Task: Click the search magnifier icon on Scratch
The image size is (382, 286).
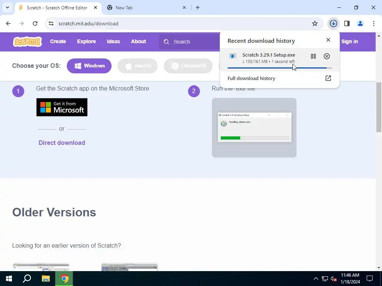Action: (x=166, y=42)
